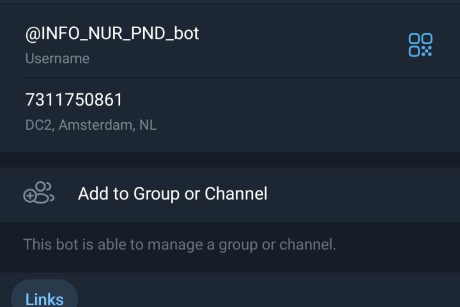Open the QR code for this username
This screenshot has width=460, height=307.
tap(420, 45)
